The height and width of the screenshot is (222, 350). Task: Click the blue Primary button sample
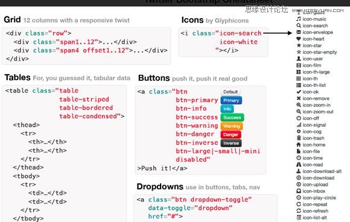click(231, 100)
